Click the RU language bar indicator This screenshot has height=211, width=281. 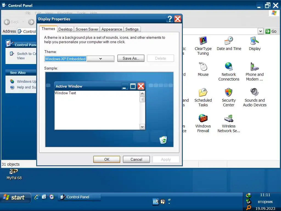156,202
